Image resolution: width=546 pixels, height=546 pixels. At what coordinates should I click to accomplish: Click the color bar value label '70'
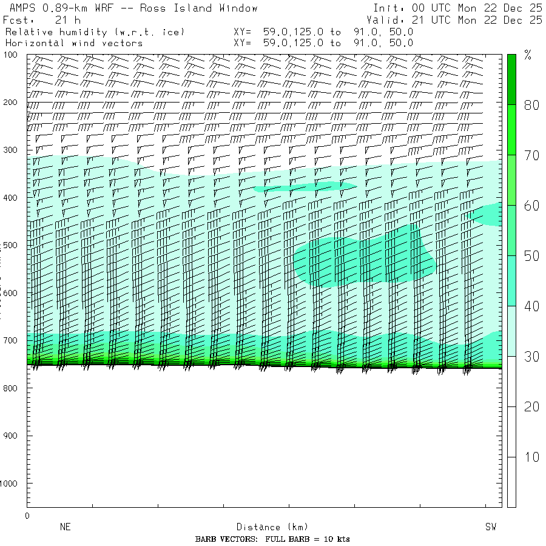click(531, 155)
